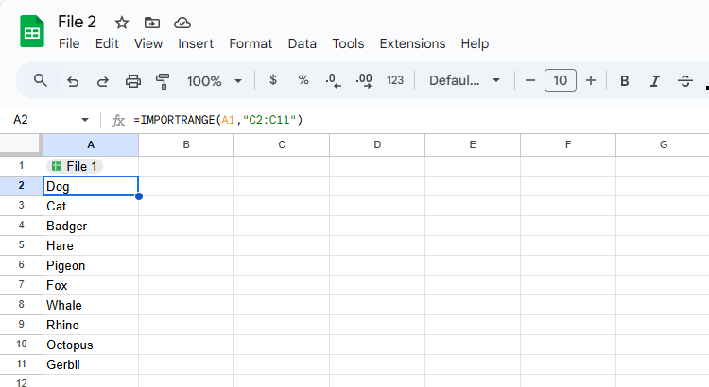The height and width of the screenshot is (387, 709).
Task: Click the Google Sheets home icon
Action: pos(32,32)
